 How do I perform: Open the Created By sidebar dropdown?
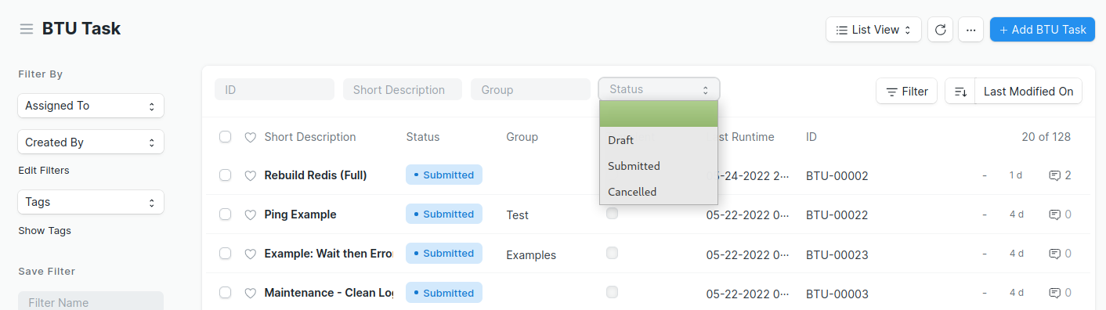[91, 142]
